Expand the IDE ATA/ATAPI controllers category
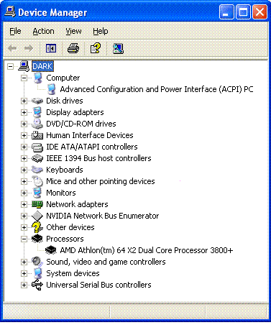This screenshot has height=325, width=271. tap(24, 147)
